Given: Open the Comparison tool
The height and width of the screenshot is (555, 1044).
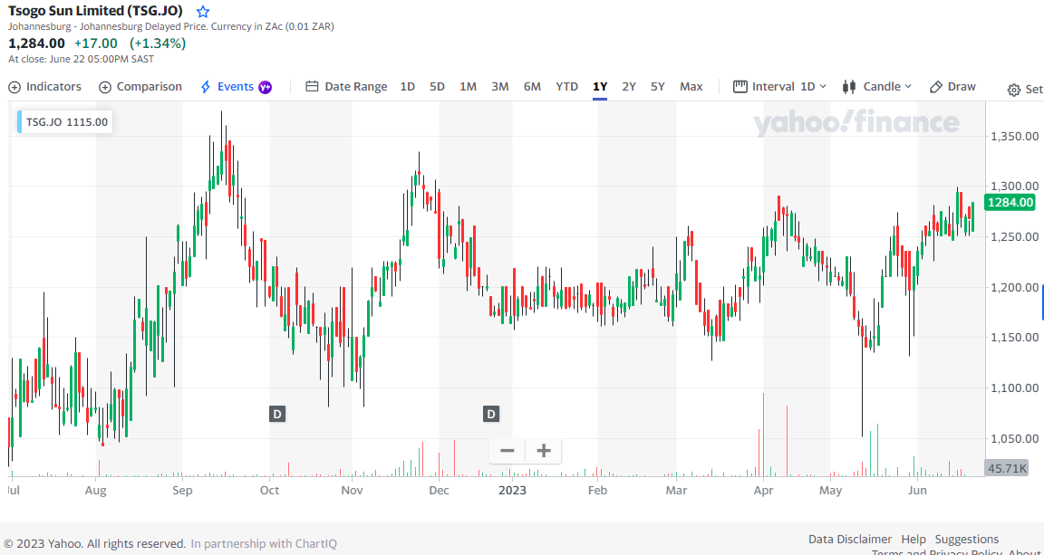Looking at the screenshot, I should point(140,87).
